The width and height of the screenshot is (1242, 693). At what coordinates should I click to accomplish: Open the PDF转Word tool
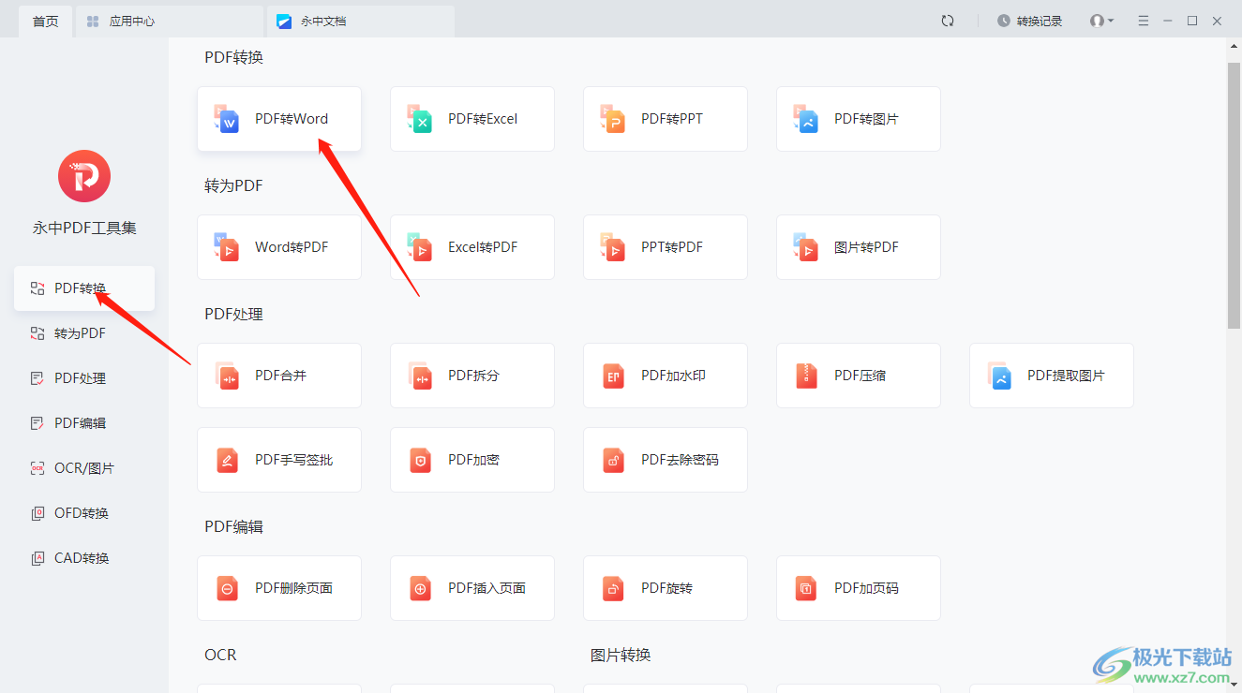point(279,119)
